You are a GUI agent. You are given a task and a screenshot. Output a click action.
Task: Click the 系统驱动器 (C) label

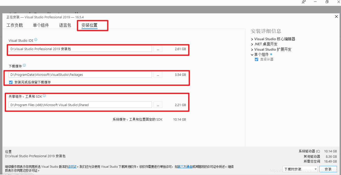click(309, 151)
